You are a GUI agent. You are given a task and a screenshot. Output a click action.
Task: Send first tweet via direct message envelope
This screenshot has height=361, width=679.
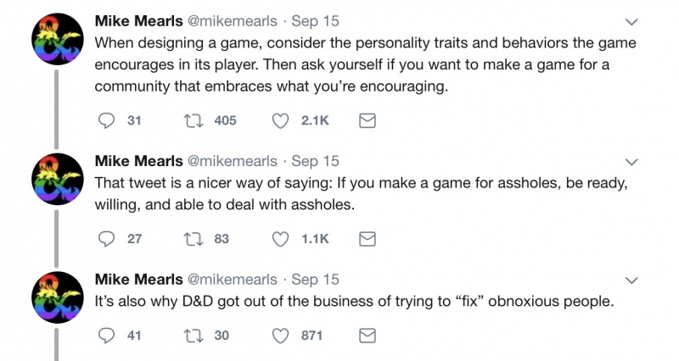coord(368,120)
